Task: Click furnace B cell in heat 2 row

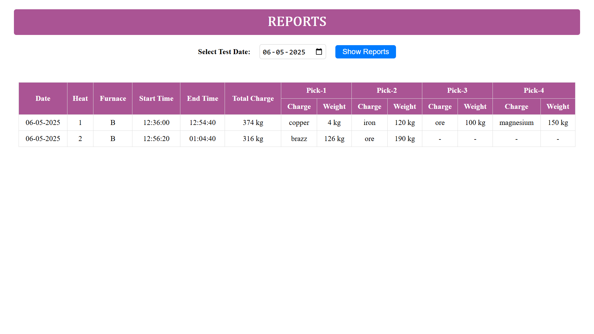Action: pos(113,139)
